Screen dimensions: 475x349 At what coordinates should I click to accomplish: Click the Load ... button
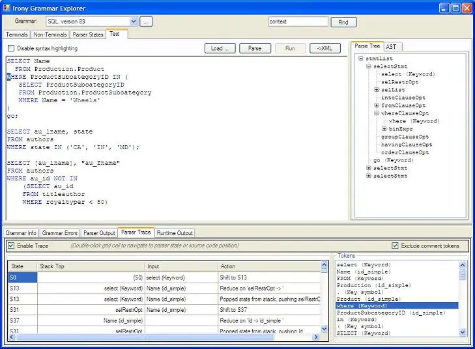pos(220,48)
